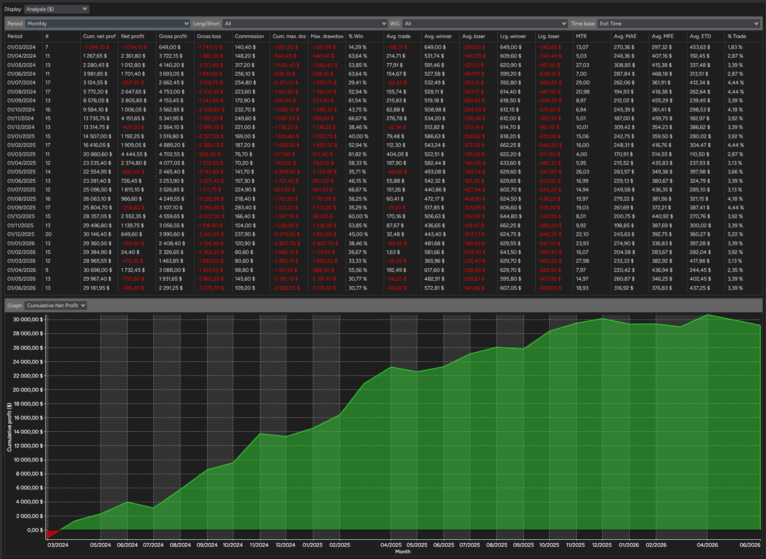Click Avg. MFE value 514,55 $
Viewport: 766px width, 559px height.
(662, 154)
